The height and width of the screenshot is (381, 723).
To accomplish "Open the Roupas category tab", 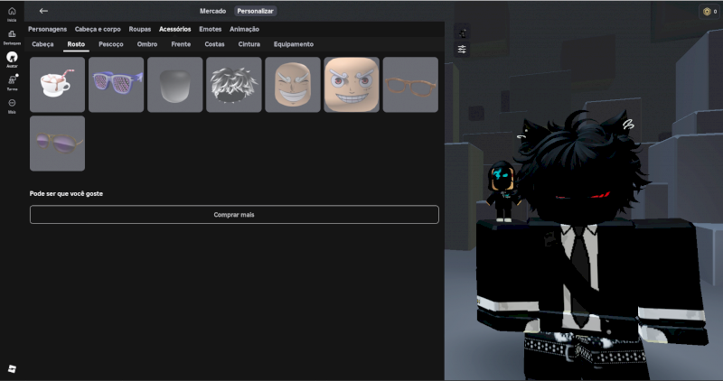I will 140,29.
